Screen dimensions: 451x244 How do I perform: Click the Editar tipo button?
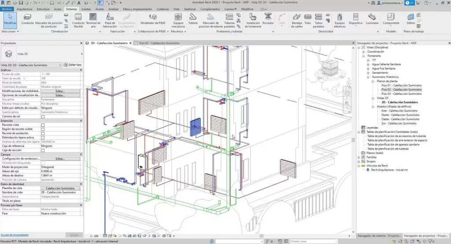73,65
